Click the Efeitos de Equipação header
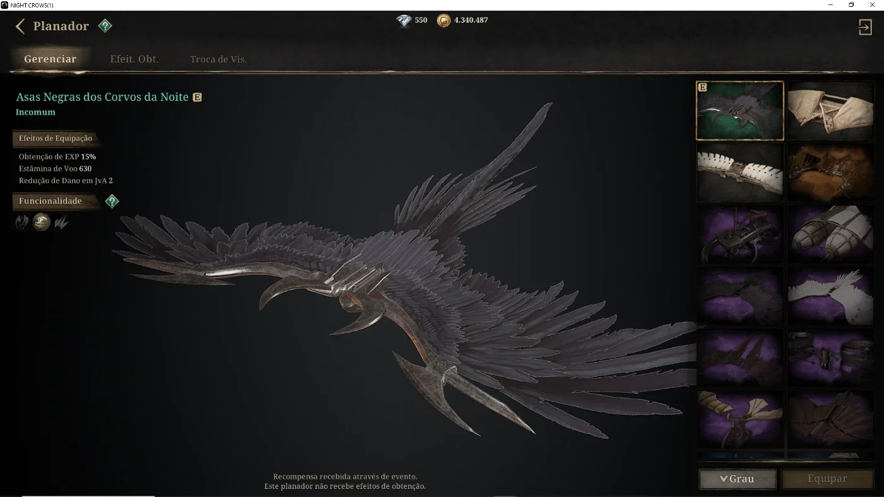The image size is (884, 497). 56,138
